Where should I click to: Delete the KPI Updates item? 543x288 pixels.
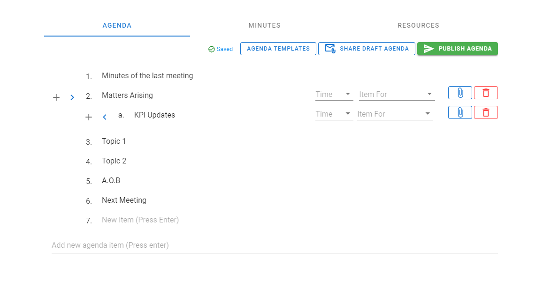486,112
